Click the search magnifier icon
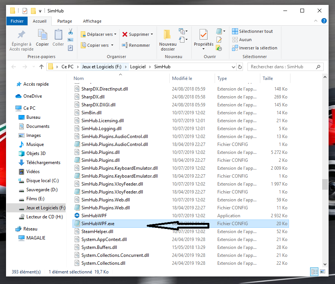 pyautogui.click(x=318, y=67)
